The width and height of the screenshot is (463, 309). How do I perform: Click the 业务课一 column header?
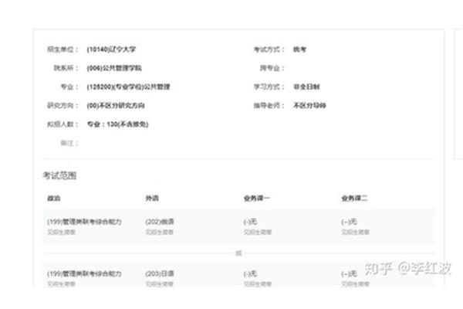256,198
